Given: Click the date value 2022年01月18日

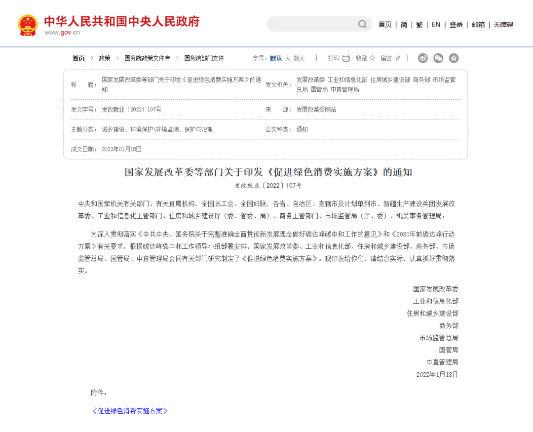Looking at the screenshot, I should click(x=122, y=149).
